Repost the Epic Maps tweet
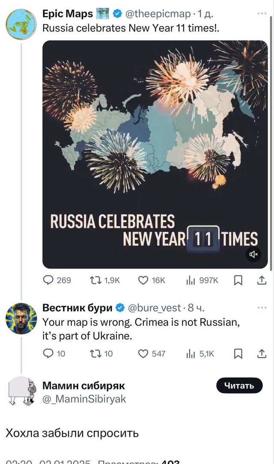This screenshot has height=464, width=274. pos(105,280)
